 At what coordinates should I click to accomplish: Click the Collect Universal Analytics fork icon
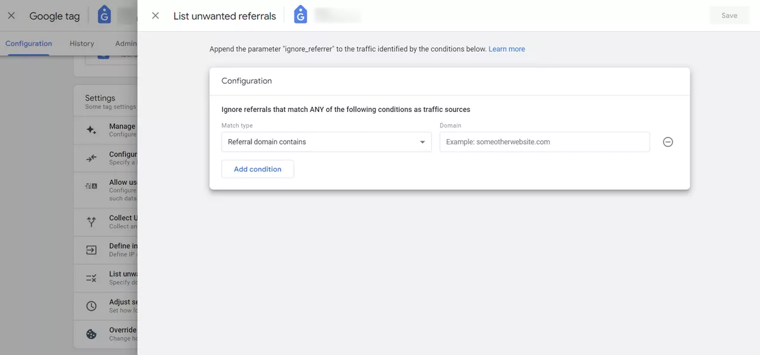coord(91,221)
